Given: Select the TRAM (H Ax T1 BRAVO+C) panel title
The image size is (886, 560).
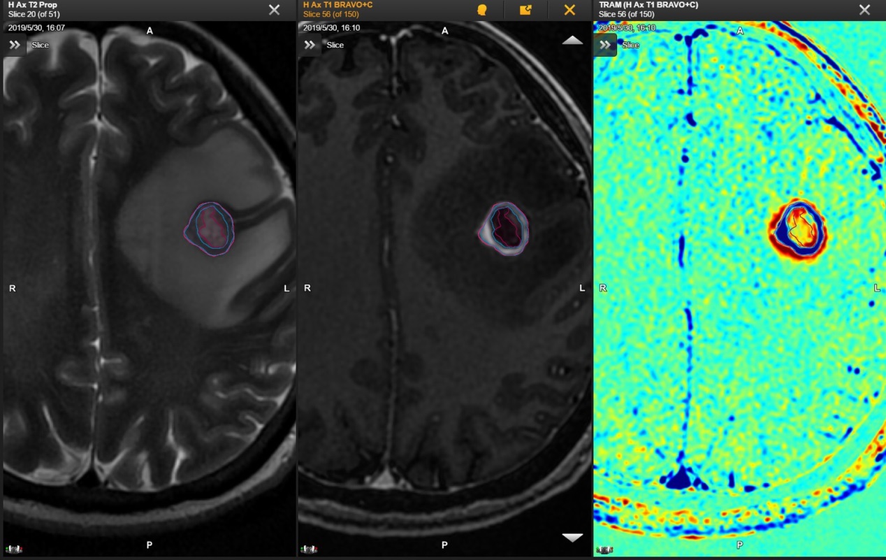Looking at the screenshot, I should [x=648, y=5].
